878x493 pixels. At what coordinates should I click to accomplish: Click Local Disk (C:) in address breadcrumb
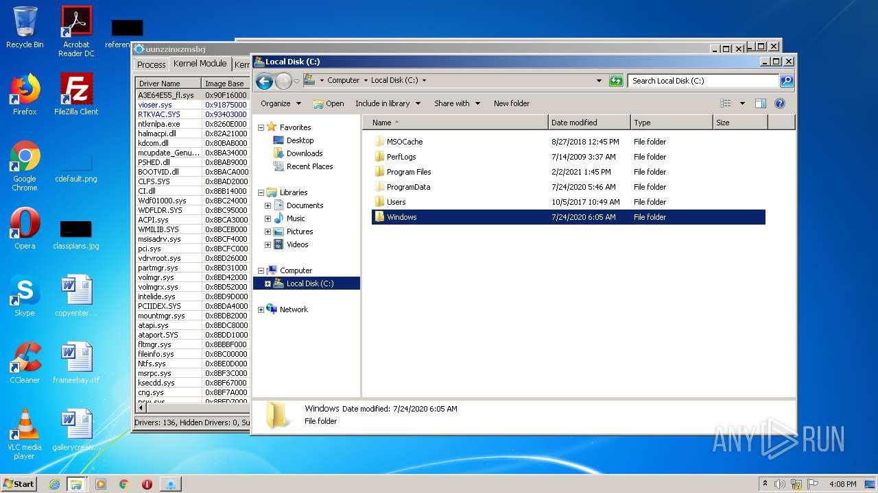(x=394, y=80)
